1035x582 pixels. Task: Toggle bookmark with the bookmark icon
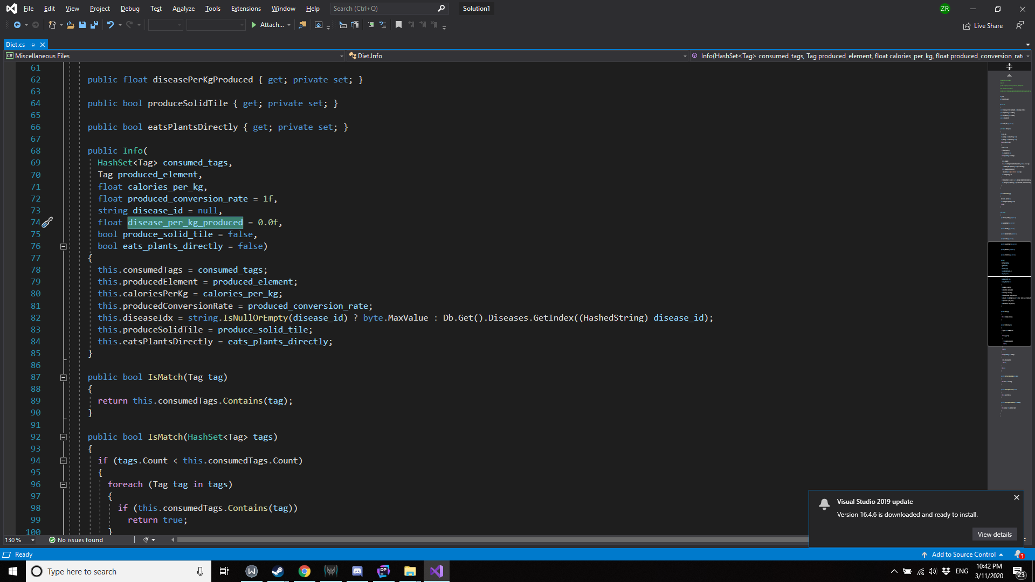tap(398, 25)
